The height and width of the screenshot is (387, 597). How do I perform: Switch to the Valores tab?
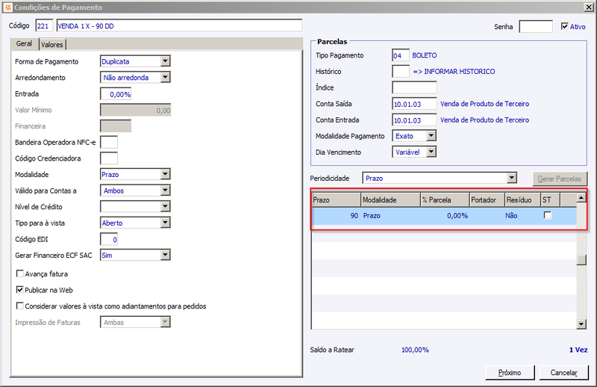[52, 45]
